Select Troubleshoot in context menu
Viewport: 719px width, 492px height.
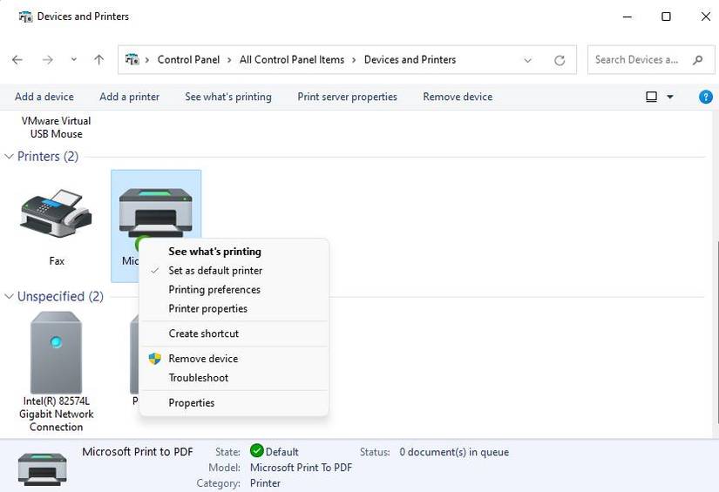tap(234, 378)
